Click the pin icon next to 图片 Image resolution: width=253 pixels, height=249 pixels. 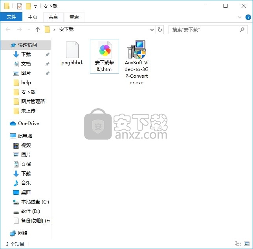(47, 73)
